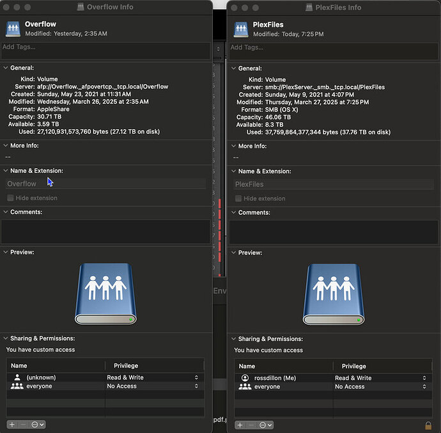
Task: Click the lock icon in PlexFiles Info
Action: 428,425
